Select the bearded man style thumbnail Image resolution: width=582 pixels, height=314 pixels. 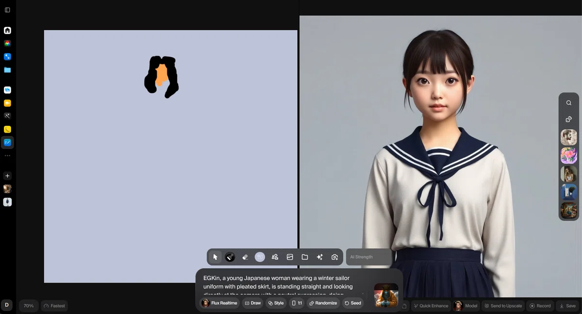click(569, 137)
